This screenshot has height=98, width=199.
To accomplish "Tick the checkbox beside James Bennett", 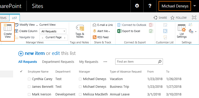I will click(x=29, y=87).
